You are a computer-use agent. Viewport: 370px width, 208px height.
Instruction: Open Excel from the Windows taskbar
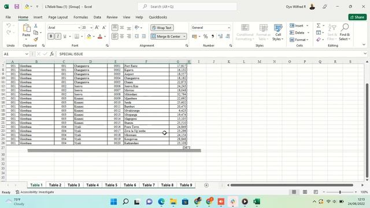pos(257,202)
